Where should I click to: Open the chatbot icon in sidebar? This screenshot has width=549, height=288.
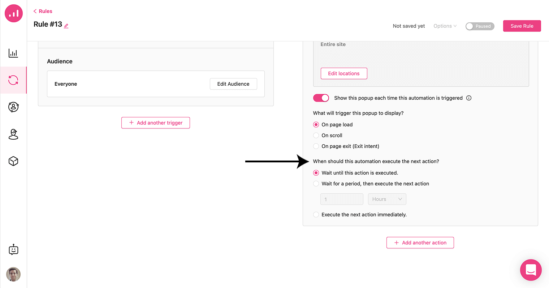tap(13, 249)
